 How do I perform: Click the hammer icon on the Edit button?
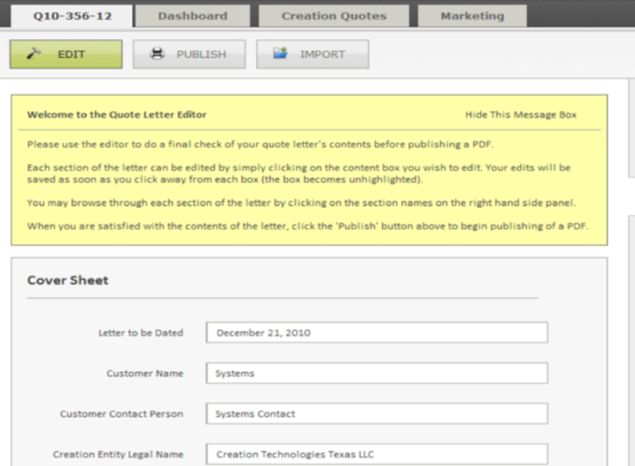pos(35,54)
